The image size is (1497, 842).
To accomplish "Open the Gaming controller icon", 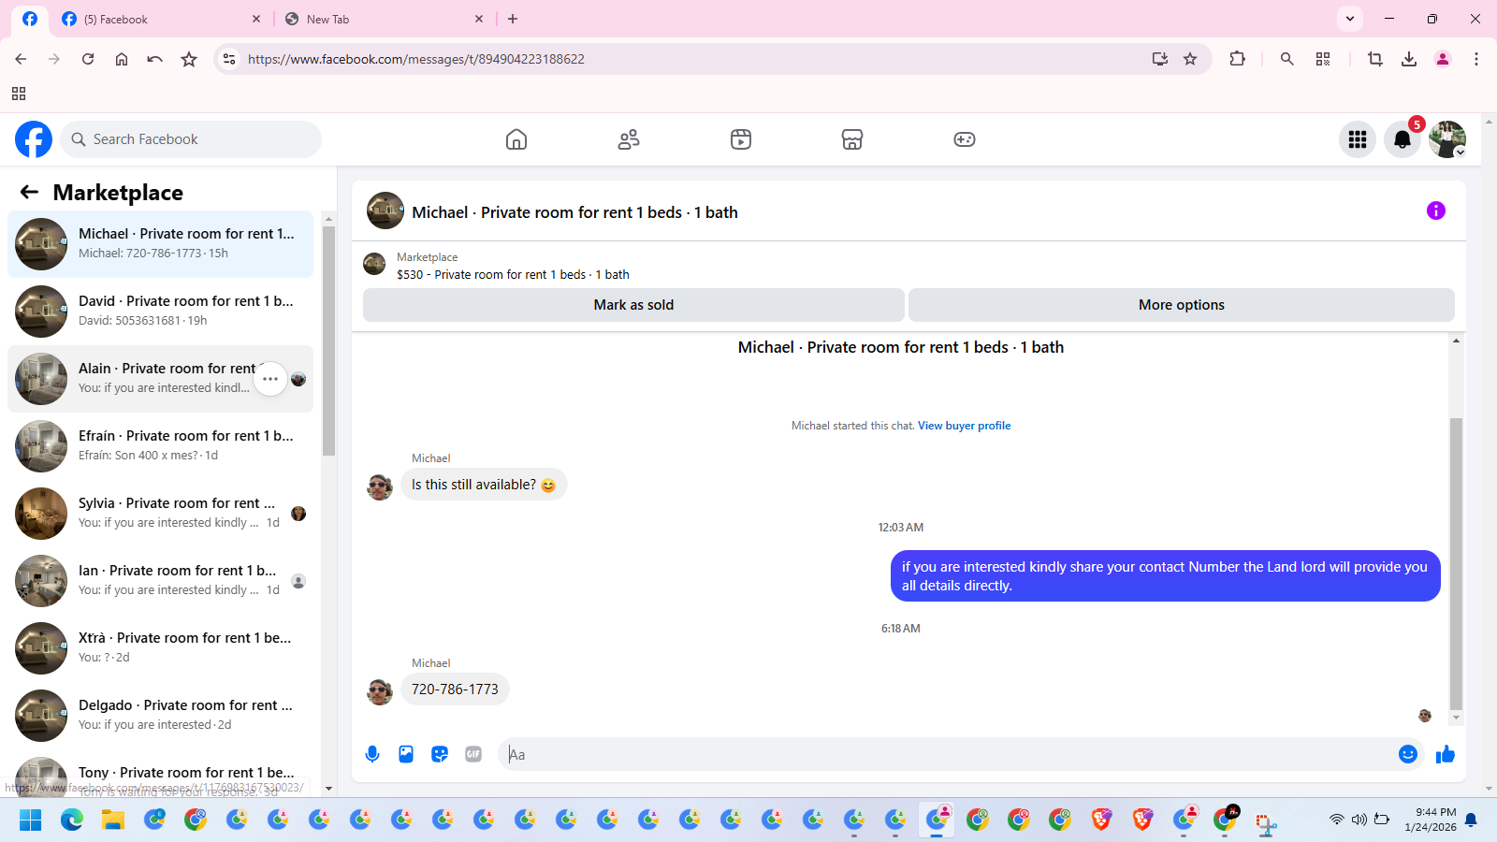I will click(x=965, y=139).
